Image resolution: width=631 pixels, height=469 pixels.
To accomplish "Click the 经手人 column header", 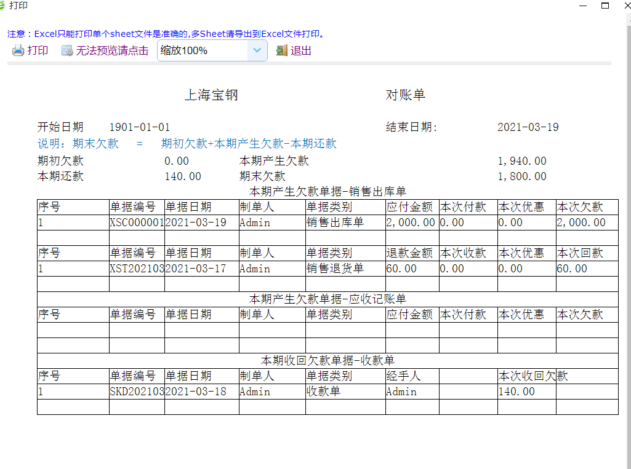I will click(x=403, y=376).
